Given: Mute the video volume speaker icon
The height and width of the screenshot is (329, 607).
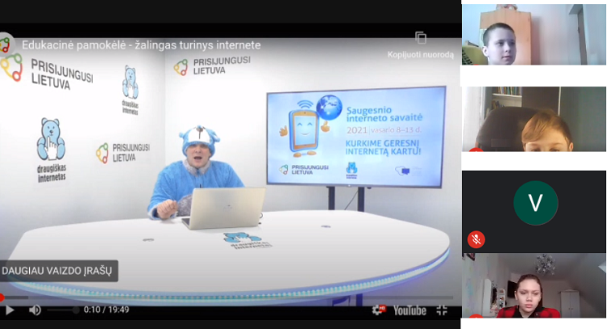Looking at the screenshot, I should tap(35, 310).
